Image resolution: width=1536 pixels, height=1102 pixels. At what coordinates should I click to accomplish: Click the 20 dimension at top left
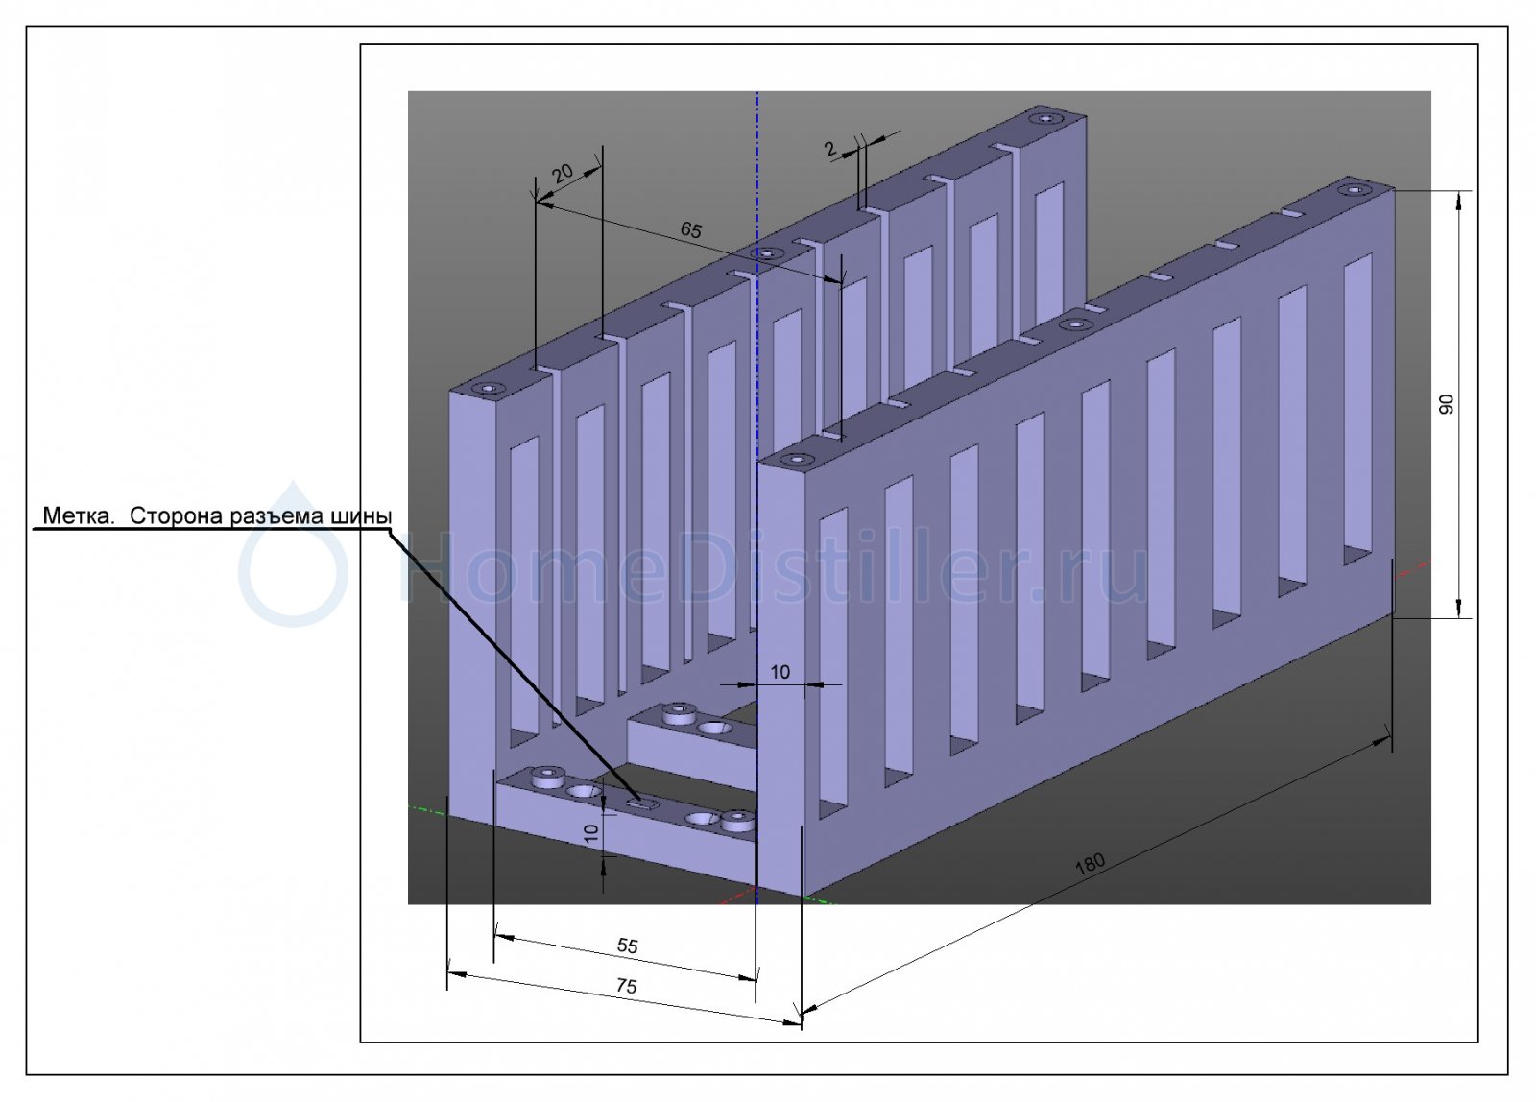click(x=563, y=173)
